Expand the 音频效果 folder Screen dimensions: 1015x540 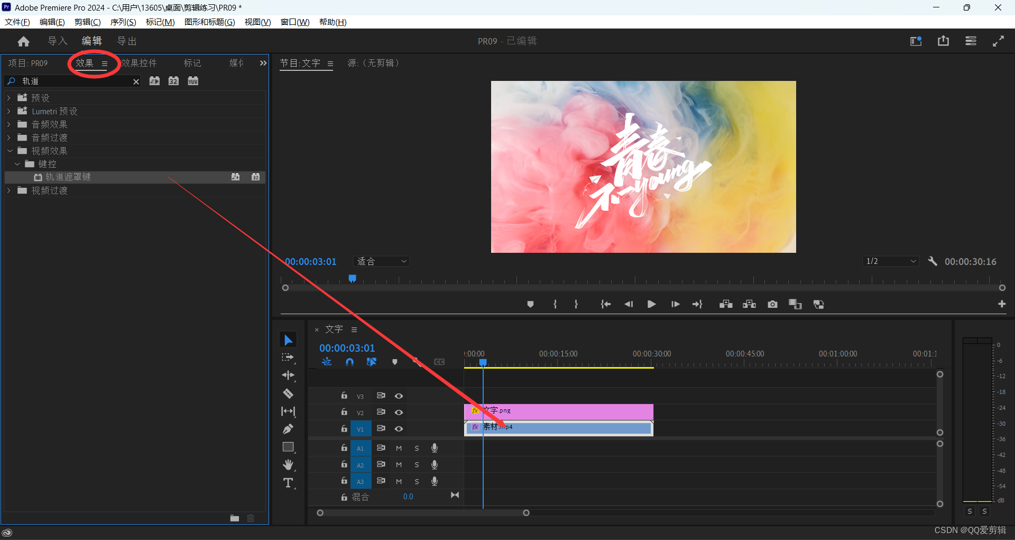8,124
